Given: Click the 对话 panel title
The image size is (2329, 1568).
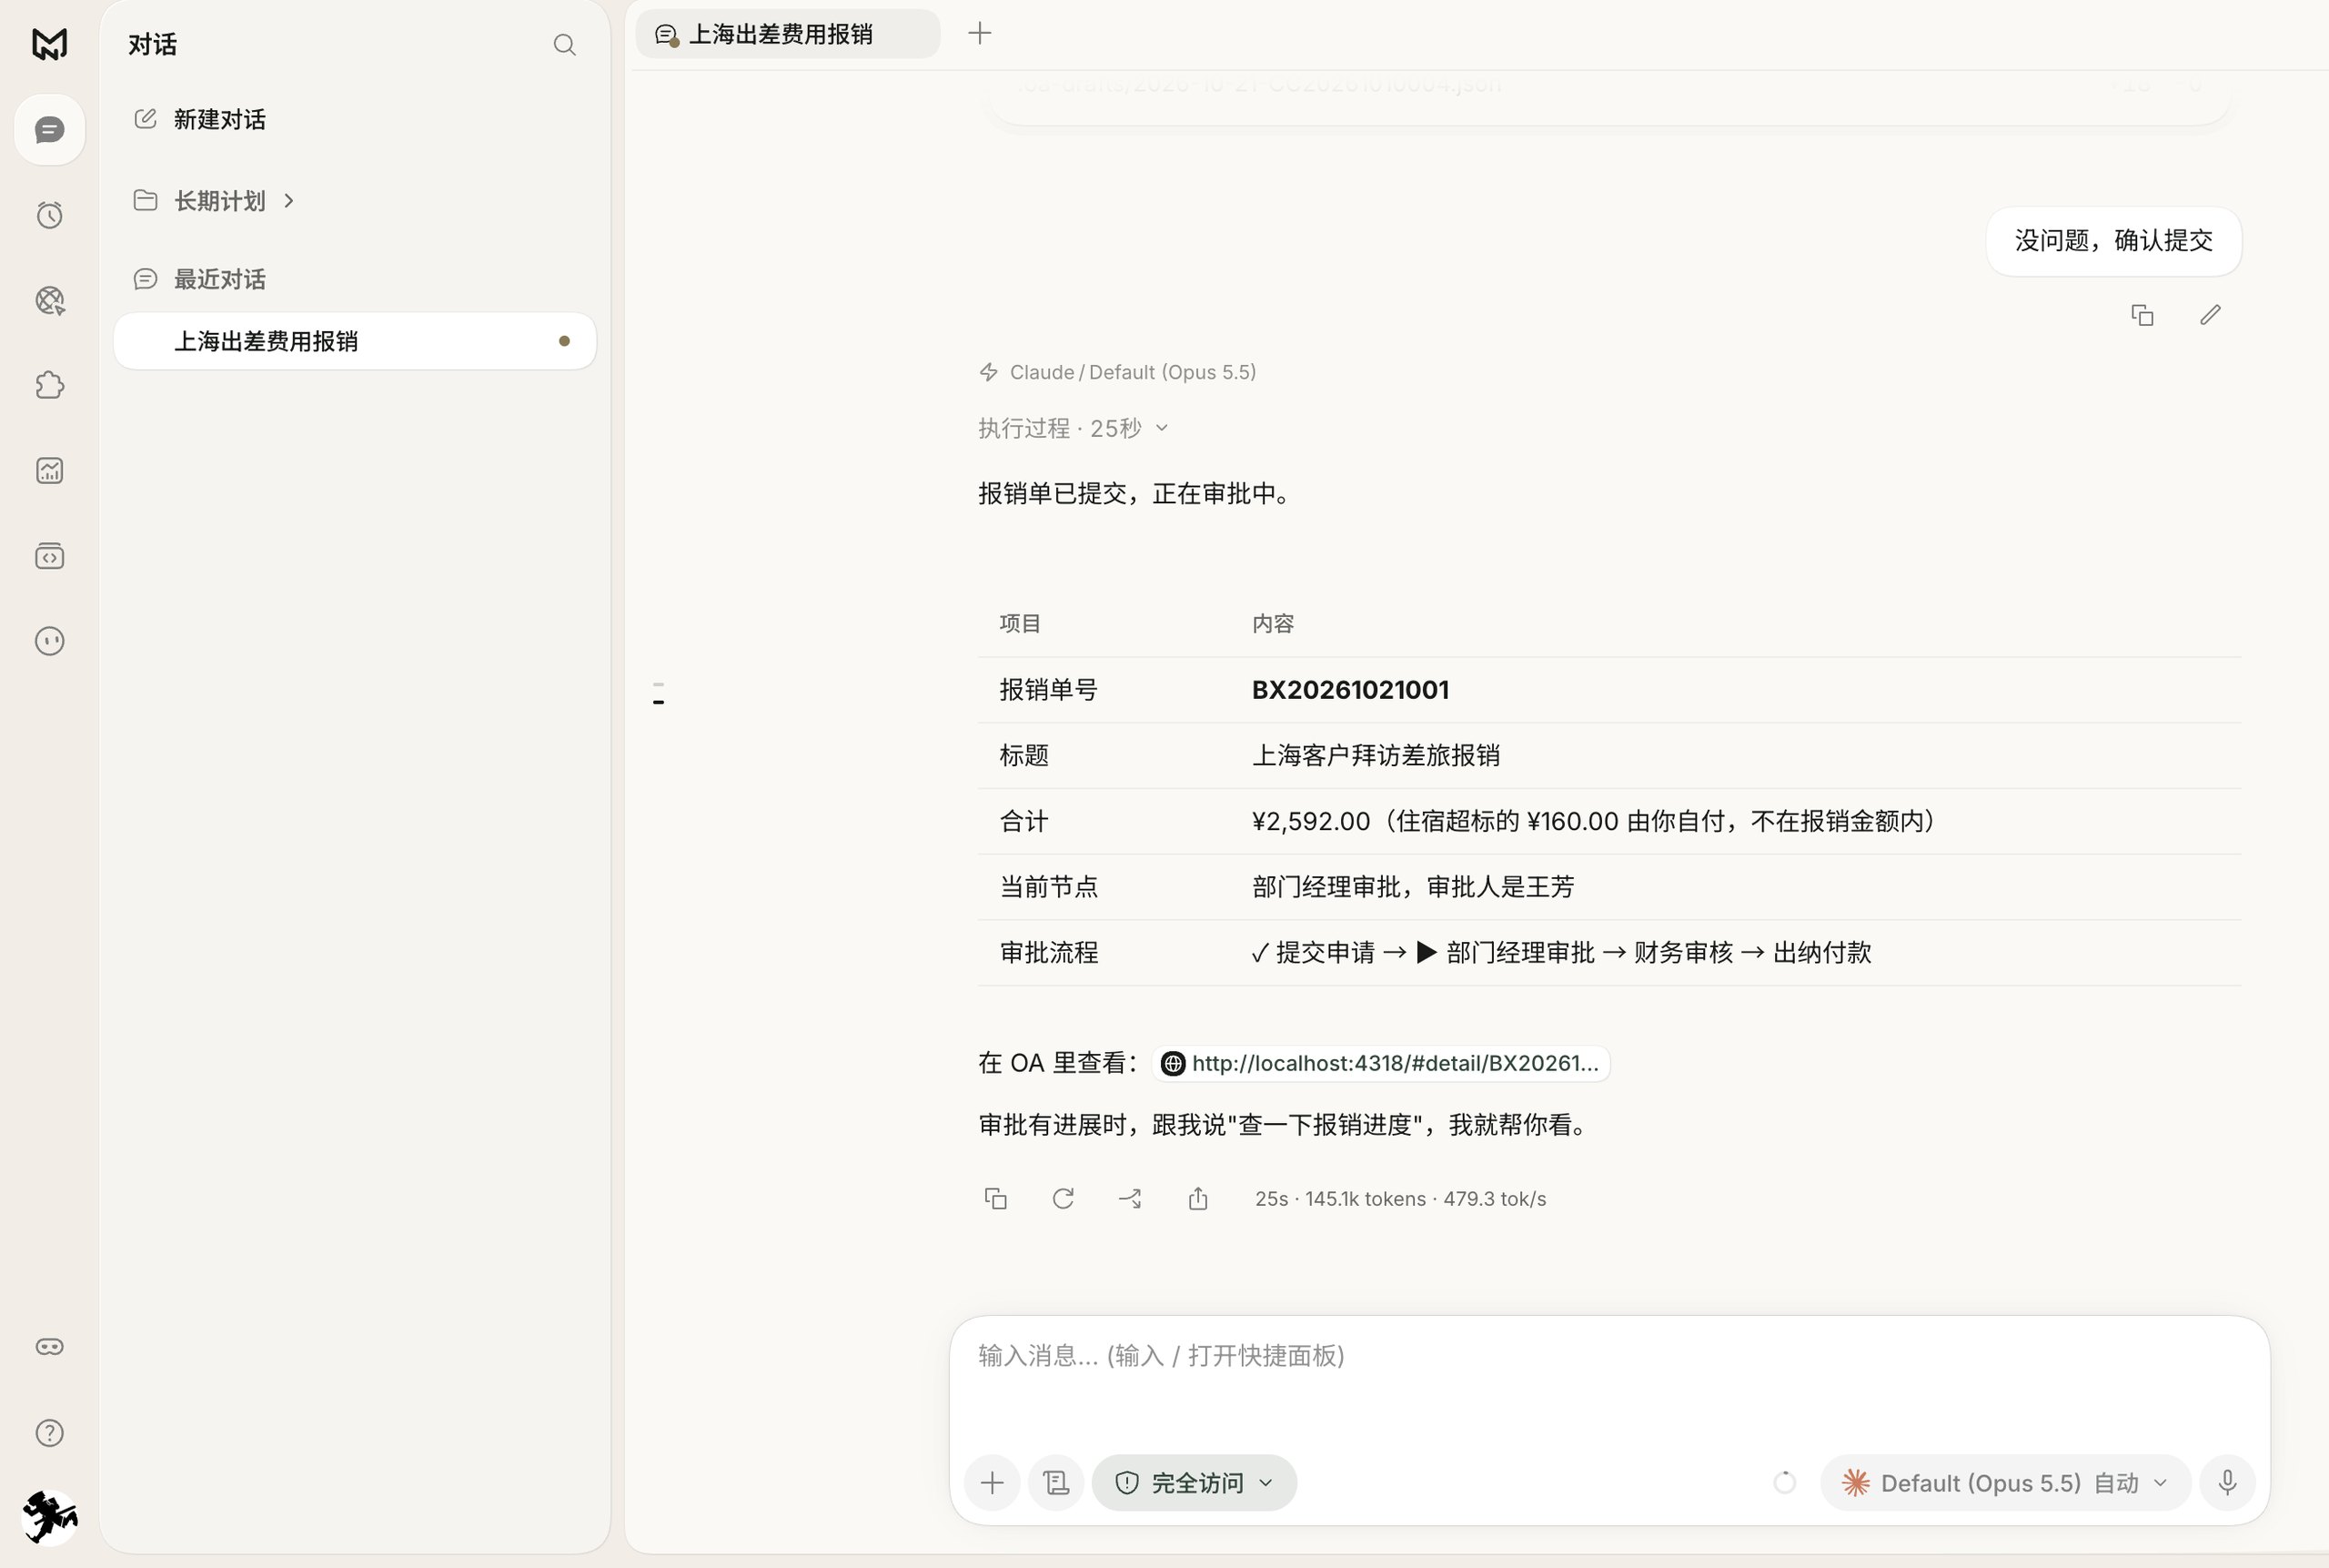Looking at the screenshot, I should point(153,45).
